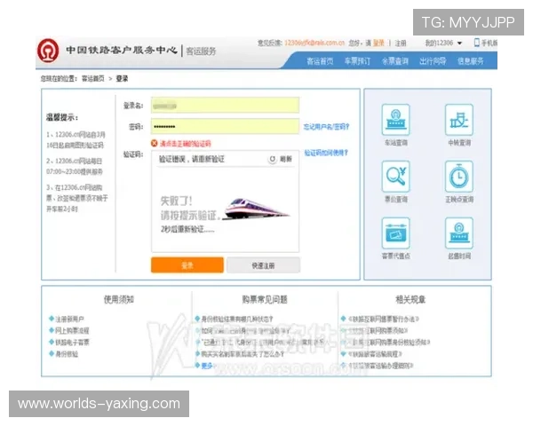
Task: Click the 使用须知 column heading
Action: coord(119,299)
